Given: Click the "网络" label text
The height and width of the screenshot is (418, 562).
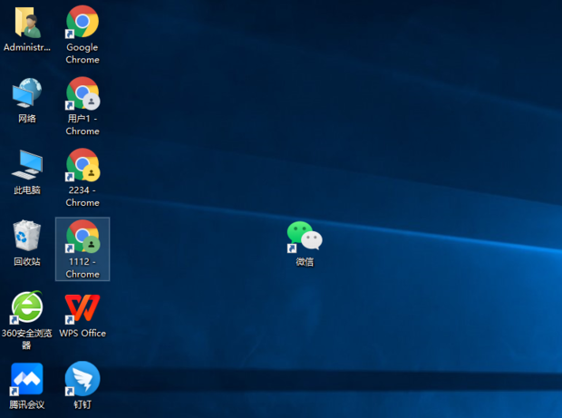Looking at the screenshot, I should (27, 118).
